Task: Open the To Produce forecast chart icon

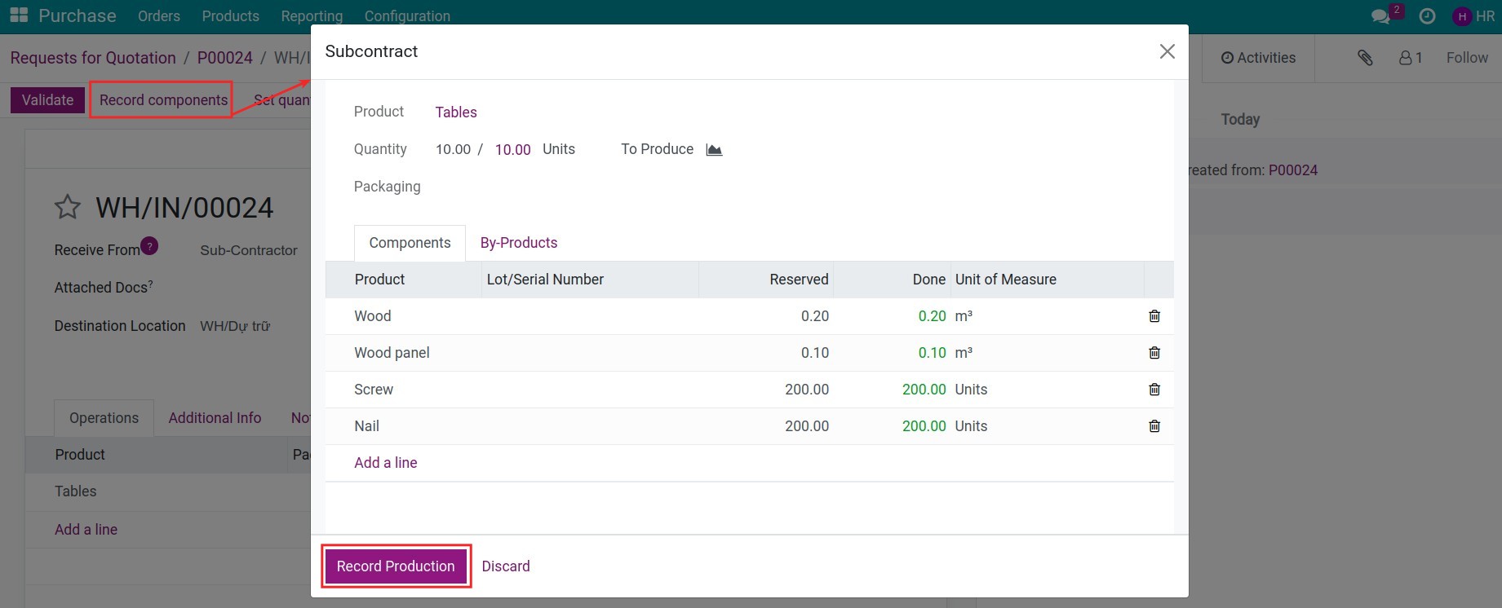Action: coord(714,149)
